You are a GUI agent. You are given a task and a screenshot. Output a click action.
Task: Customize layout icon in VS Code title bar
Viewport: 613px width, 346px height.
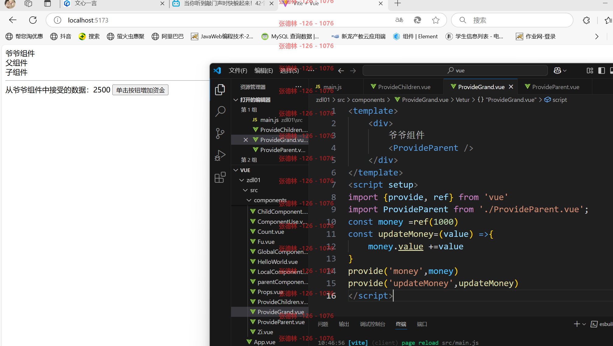(x=590, y=71)
